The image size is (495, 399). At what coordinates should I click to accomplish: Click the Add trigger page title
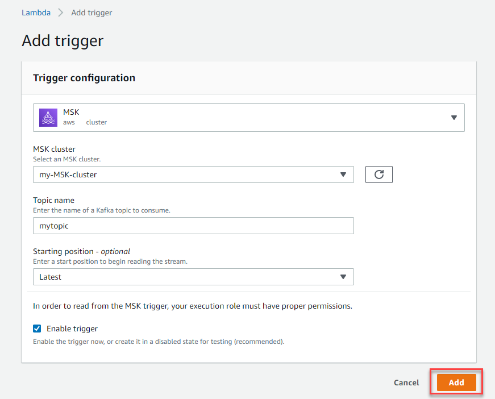63,41
